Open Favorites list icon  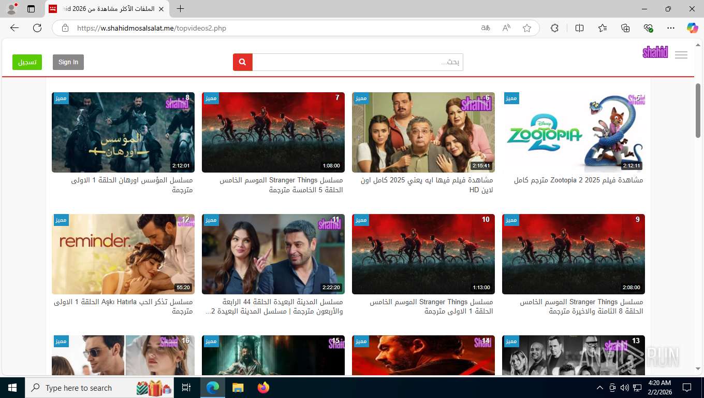click(603, 28)
